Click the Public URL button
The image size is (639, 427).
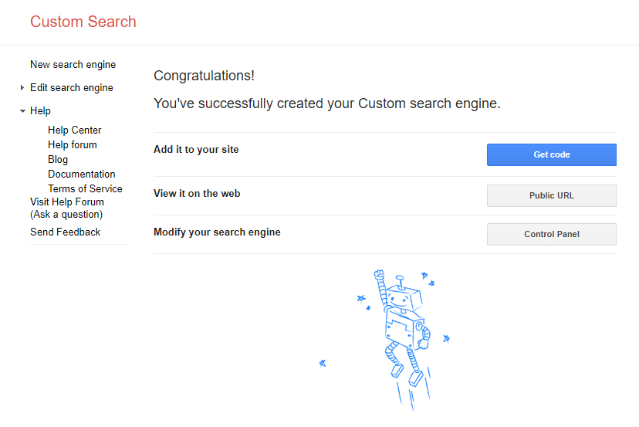[x=551, y=196]
